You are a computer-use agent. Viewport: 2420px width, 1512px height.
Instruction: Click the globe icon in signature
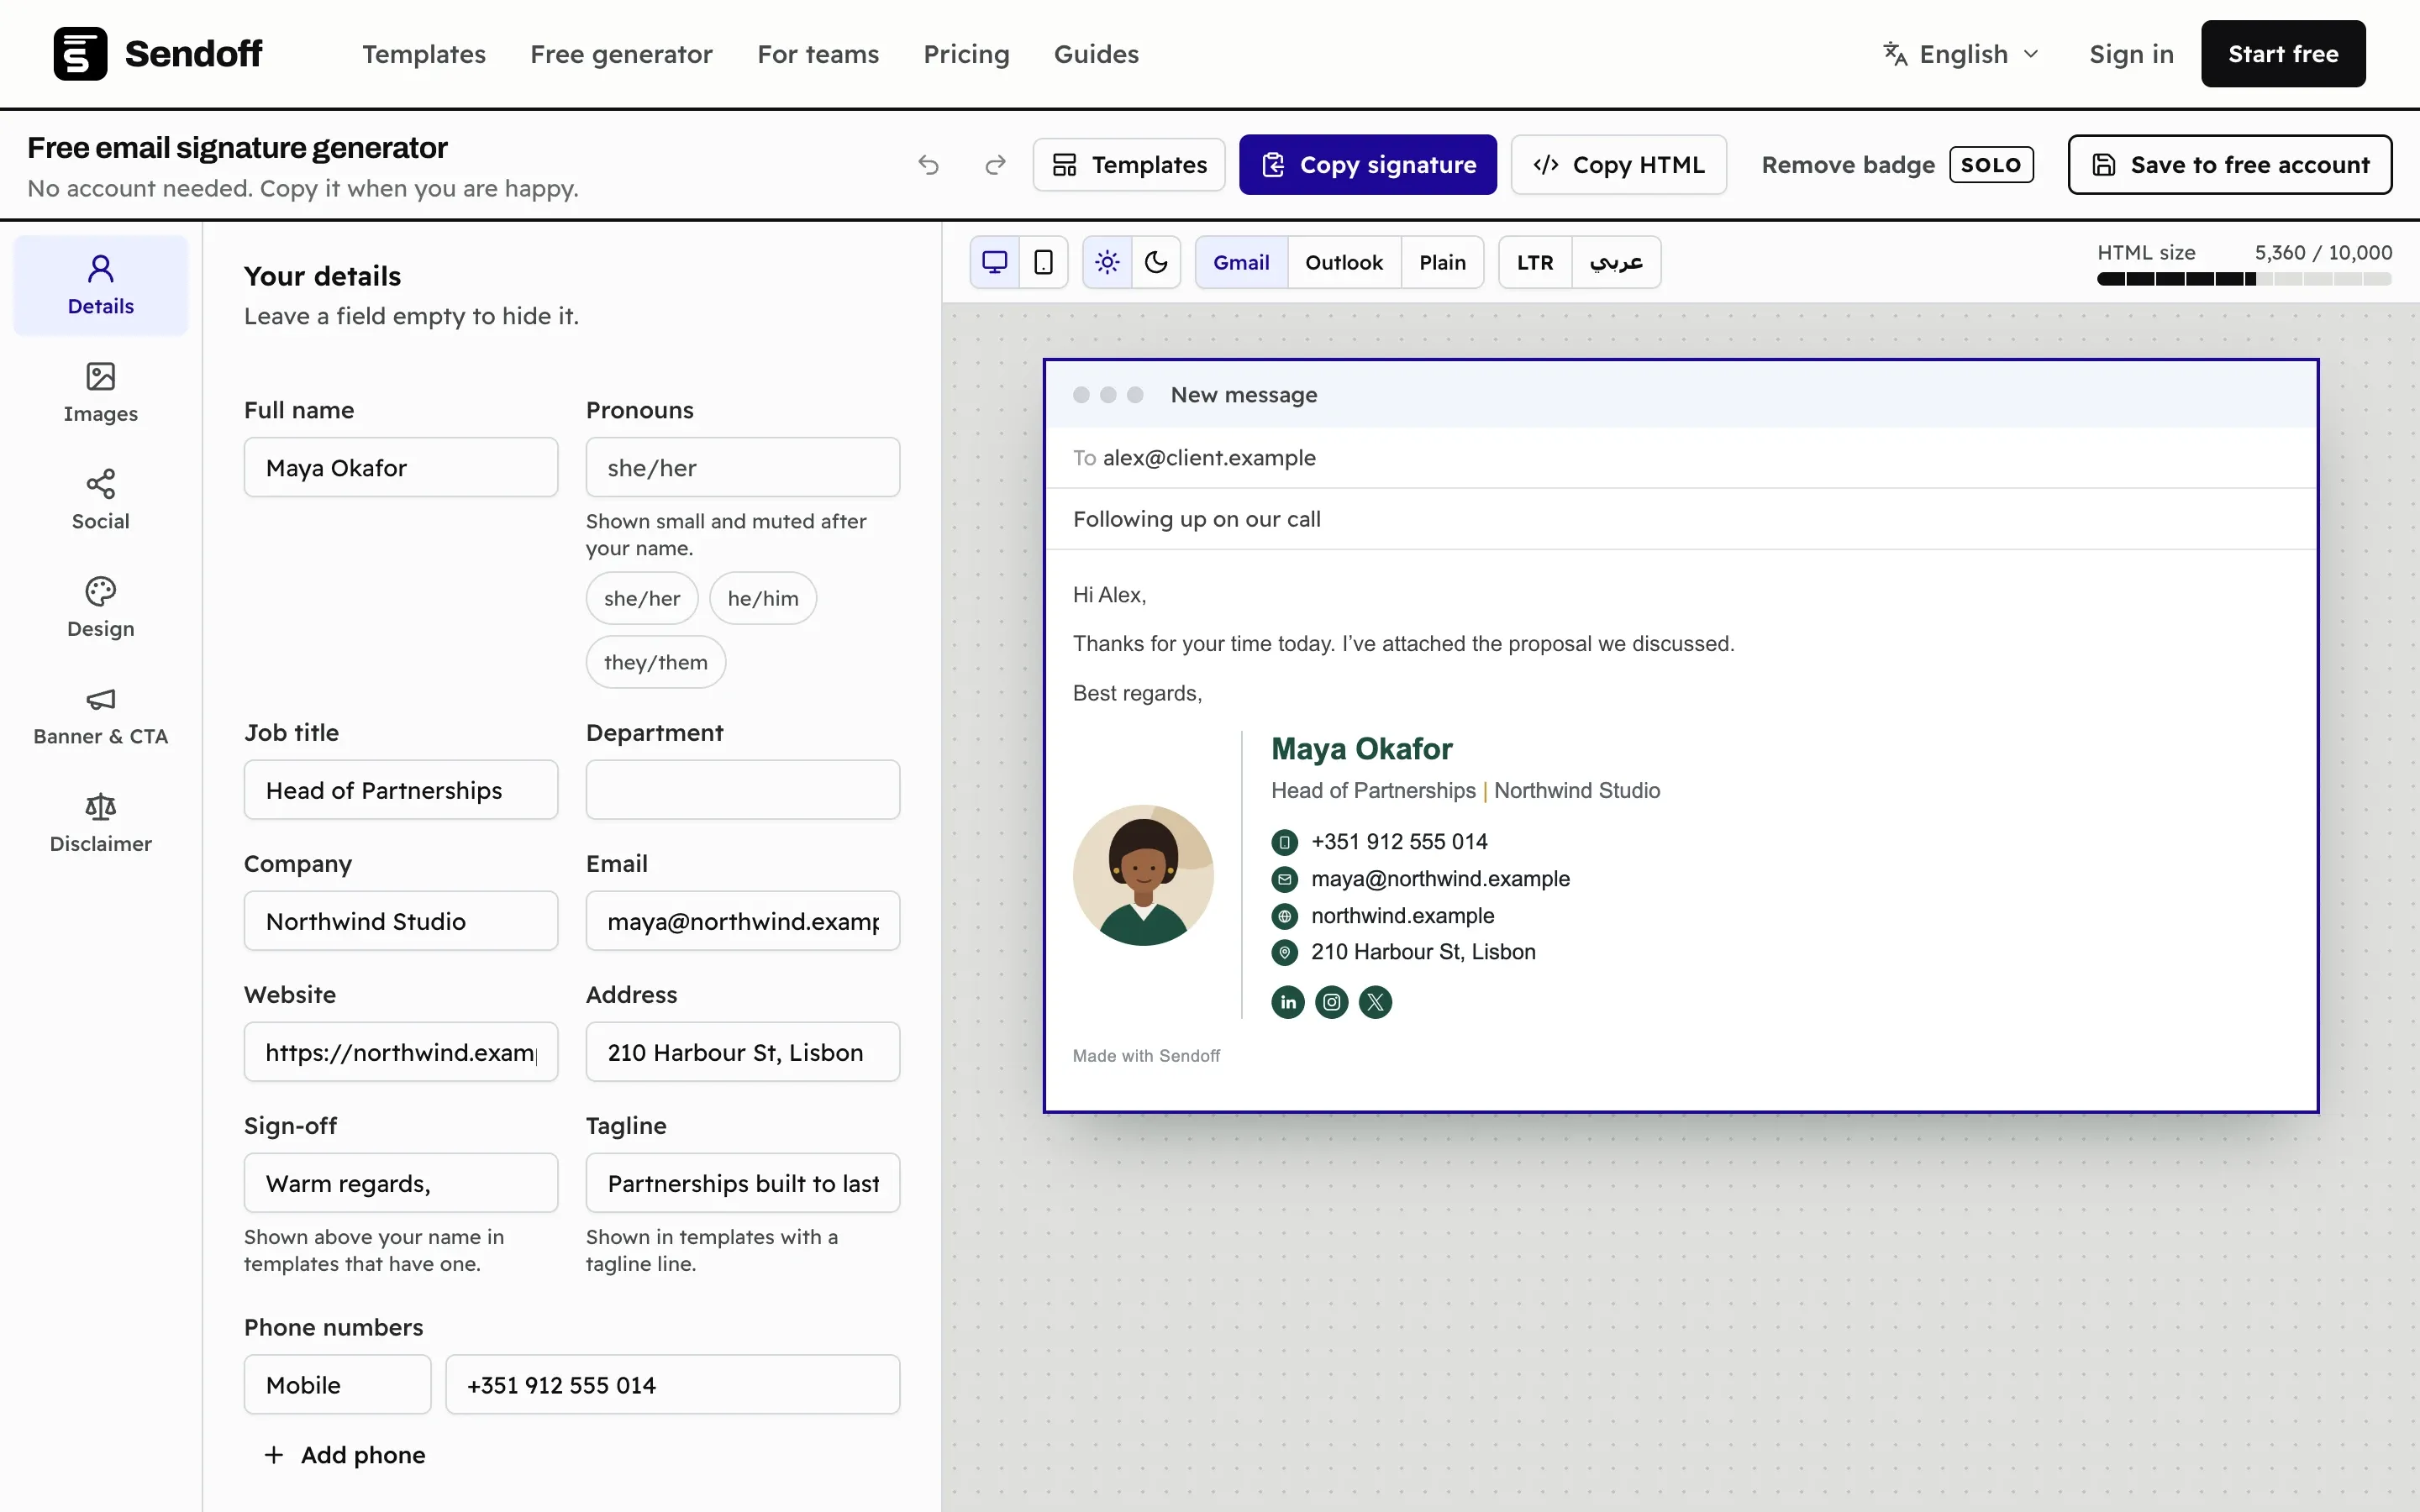point(1285,916)
